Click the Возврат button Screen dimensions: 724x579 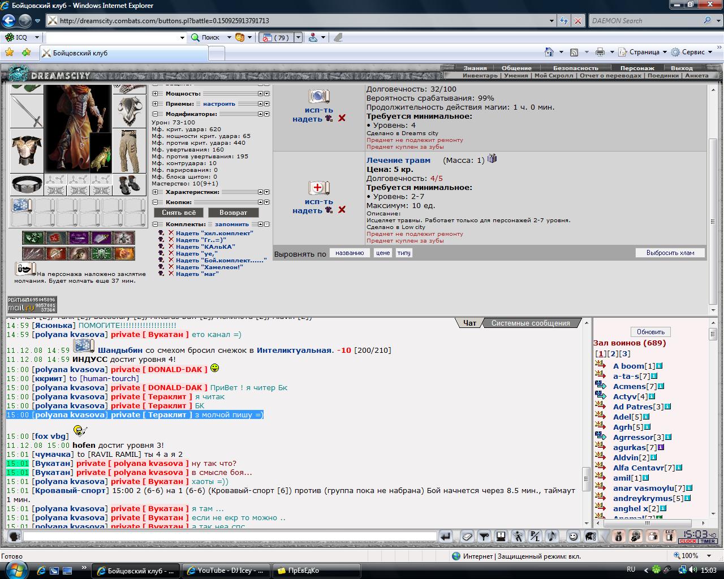point(234,213)
